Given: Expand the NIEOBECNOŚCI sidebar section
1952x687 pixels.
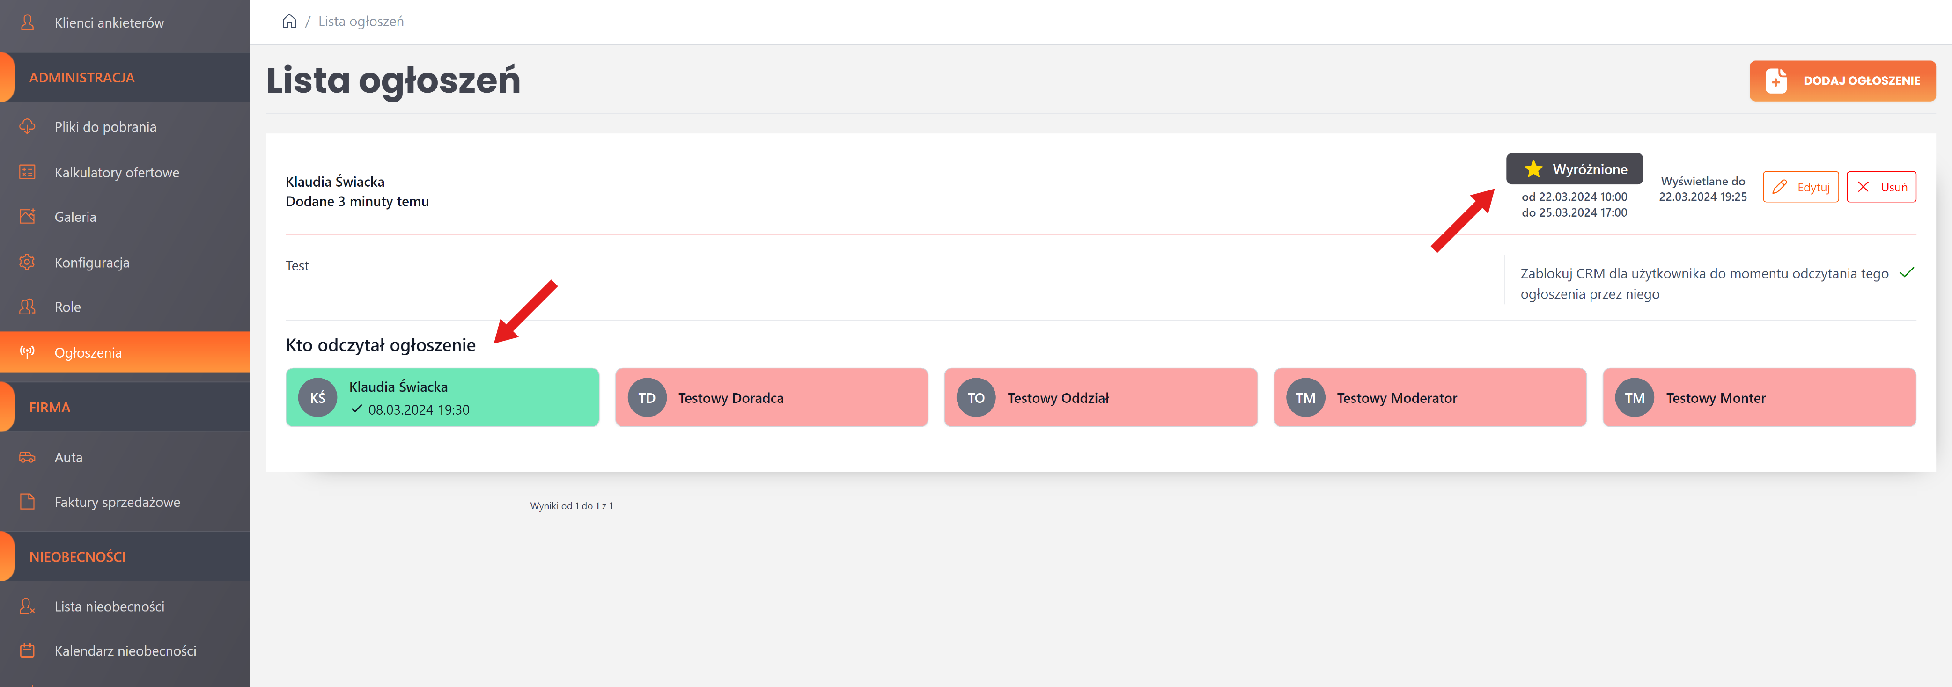Looking at the screenshot, I should coord(77,557).
